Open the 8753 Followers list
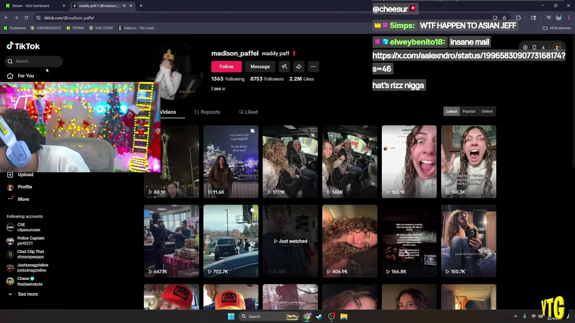575x323 pixels. click(x=267, y=79)
